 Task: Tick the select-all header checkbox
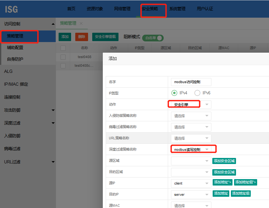63,48
